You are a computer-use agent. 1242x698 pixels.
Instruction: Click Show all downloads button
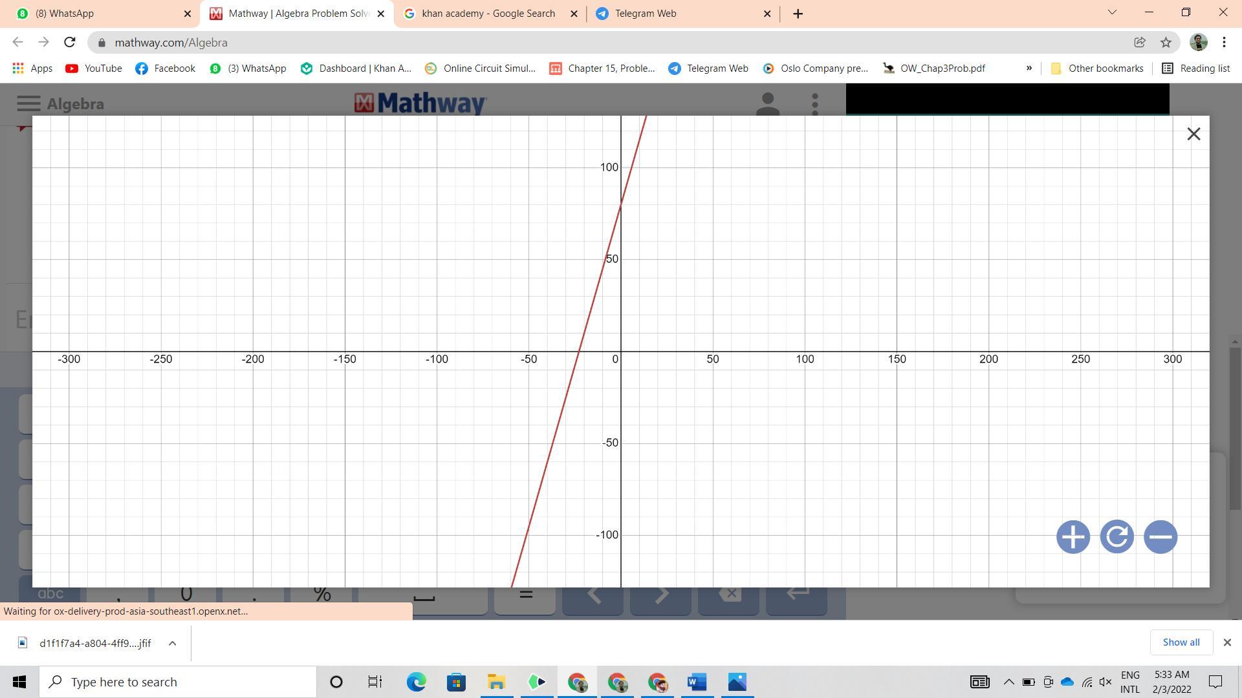(x=1181, y=642)
